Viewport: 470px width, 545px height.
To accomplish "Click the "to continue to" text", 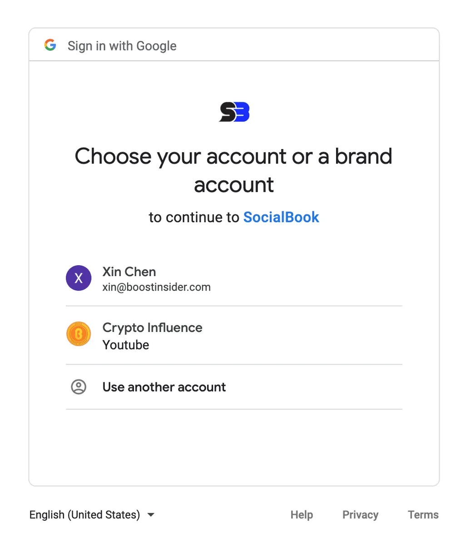I will point(194,217).
